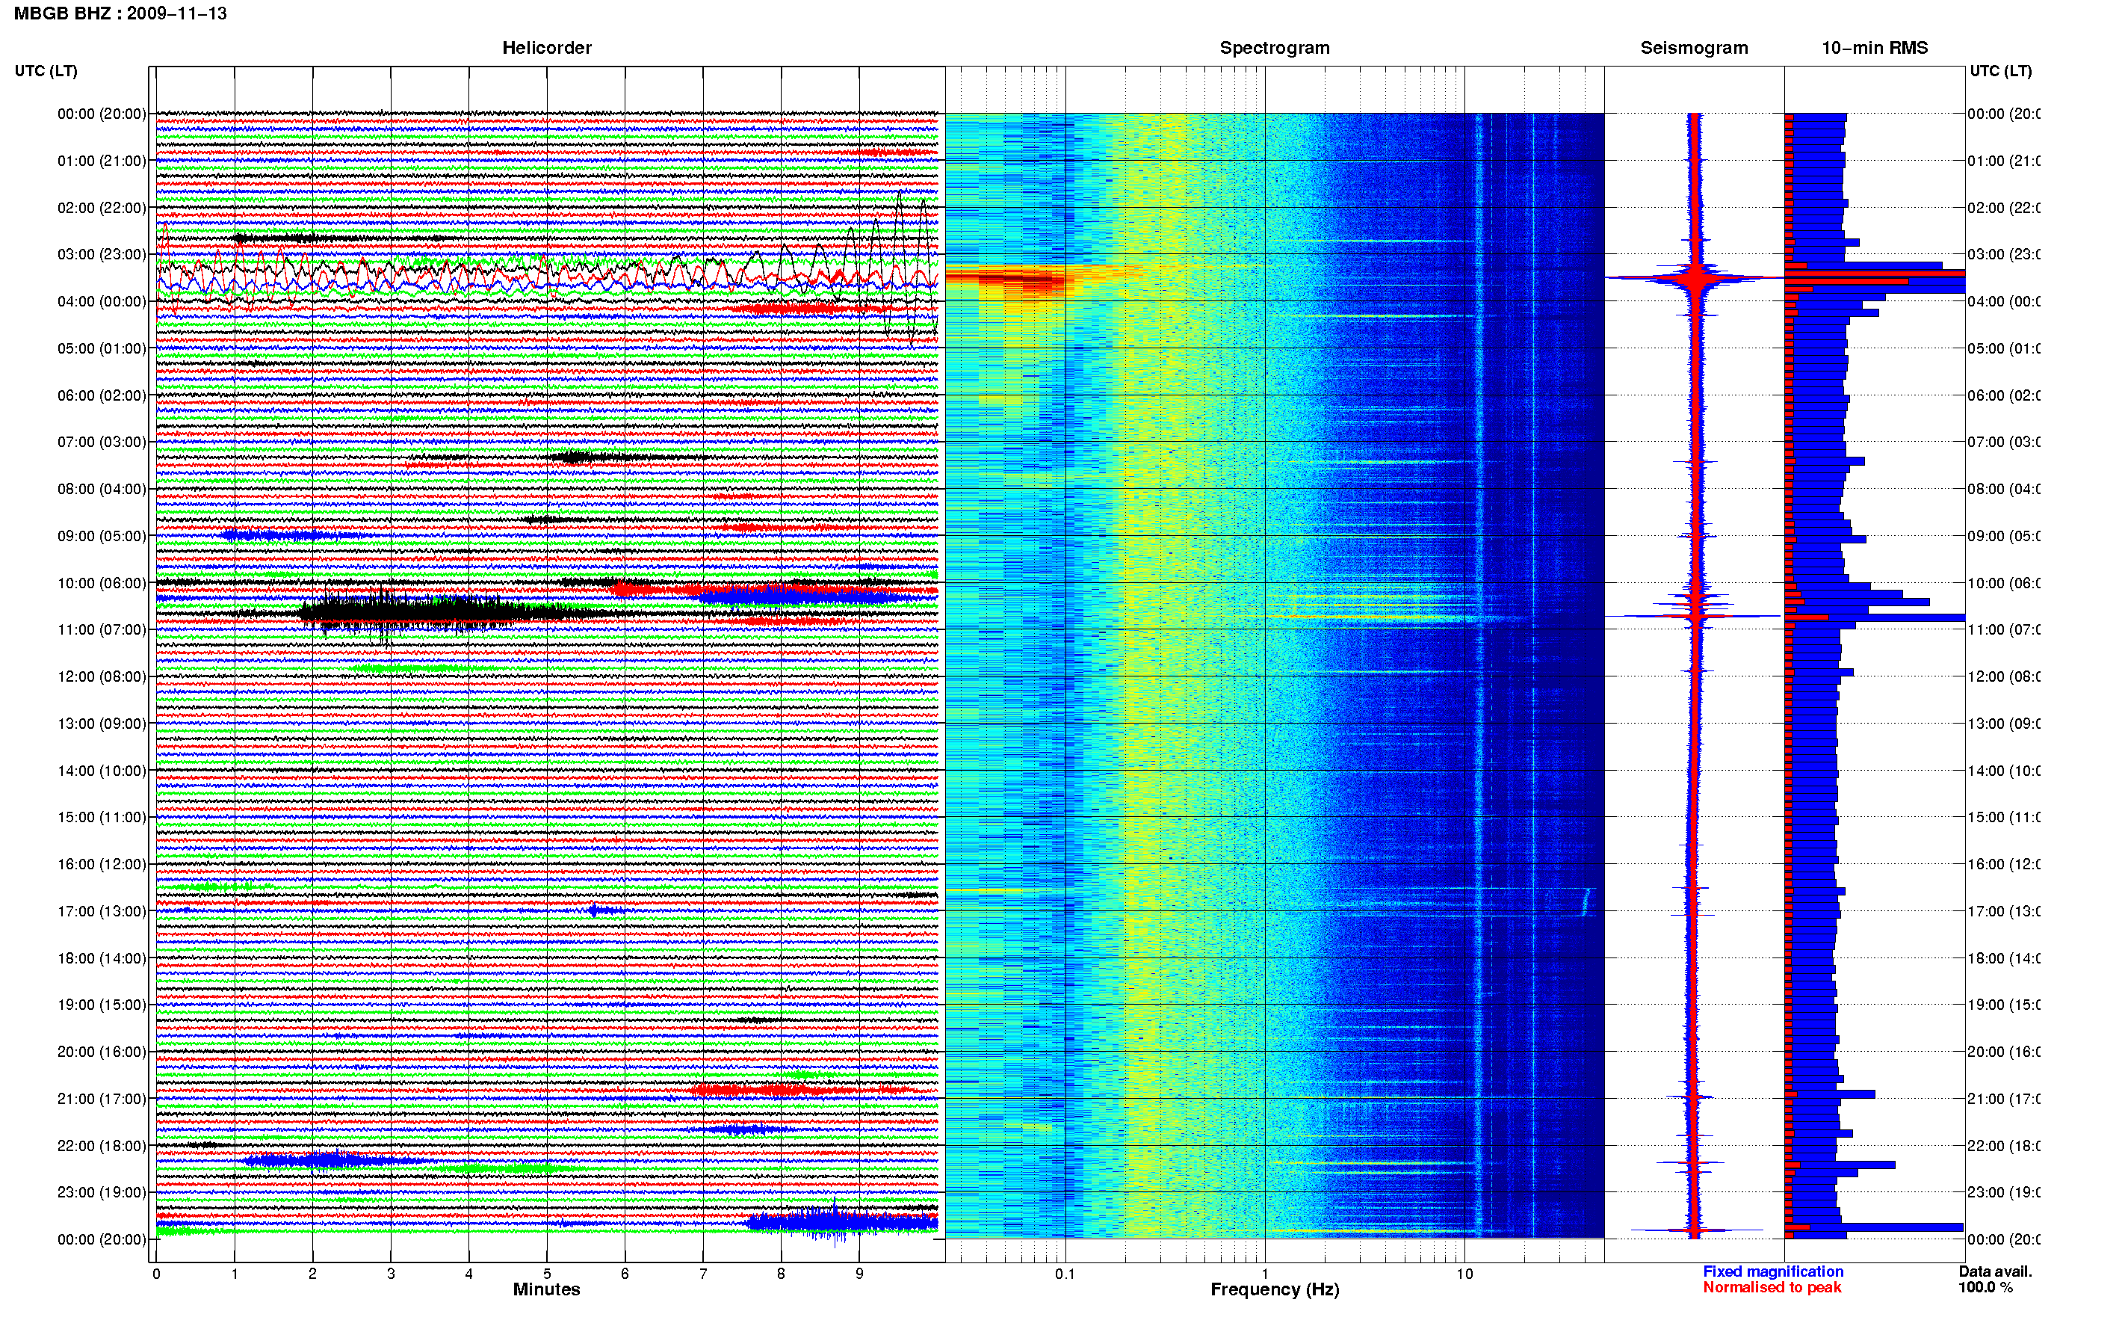Click the 10 Hz frequency tick label
2125x1329 pixels.
pyautogui.click(x=1464, y=1273)
